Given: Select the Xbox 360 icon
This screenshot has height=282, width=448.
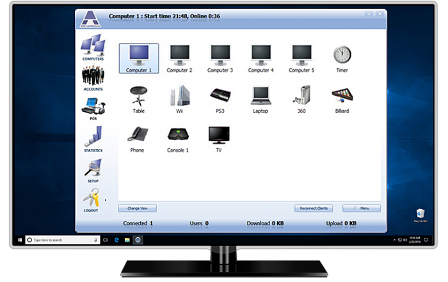Looking at the screenshot, I should [x=301, y=100].
